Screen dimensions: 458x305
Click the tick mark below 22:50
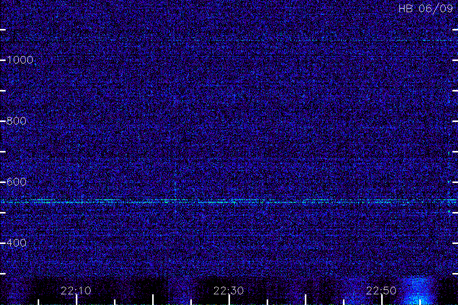(382, 300)
